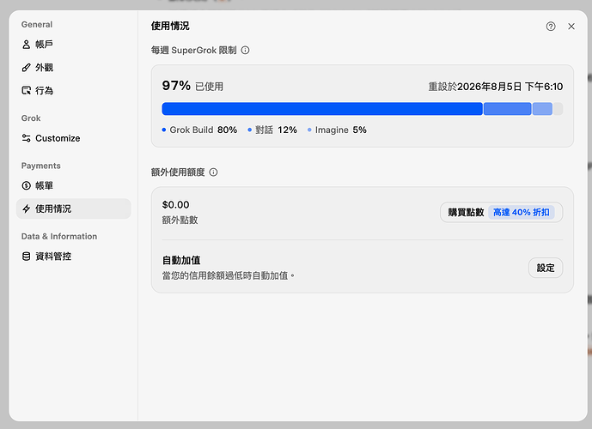Click the 購買點數 button
Screen dimensions: 592x429
501,212
